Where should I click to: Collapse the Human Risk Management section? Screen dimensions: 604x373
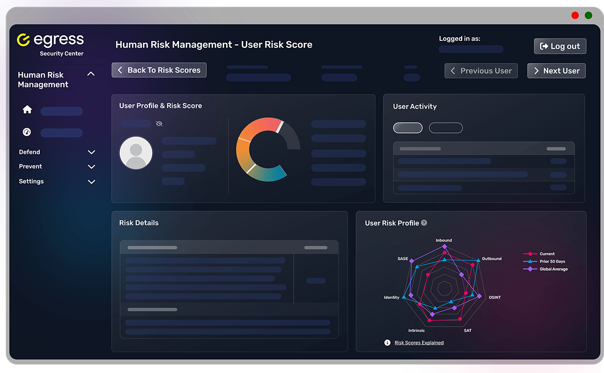pyautogui.click(x=91, y=73)
